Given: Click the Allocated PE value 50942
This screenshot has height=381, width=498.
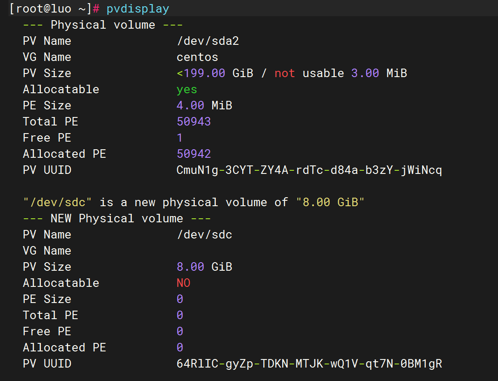Looking at the screenshot, I should [x=193, y=154].
